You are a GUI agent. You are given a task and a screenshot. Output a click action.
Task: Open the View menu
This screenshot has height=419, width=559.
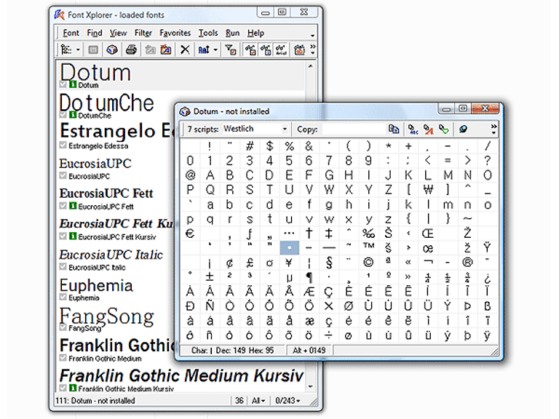coord(118,33)
